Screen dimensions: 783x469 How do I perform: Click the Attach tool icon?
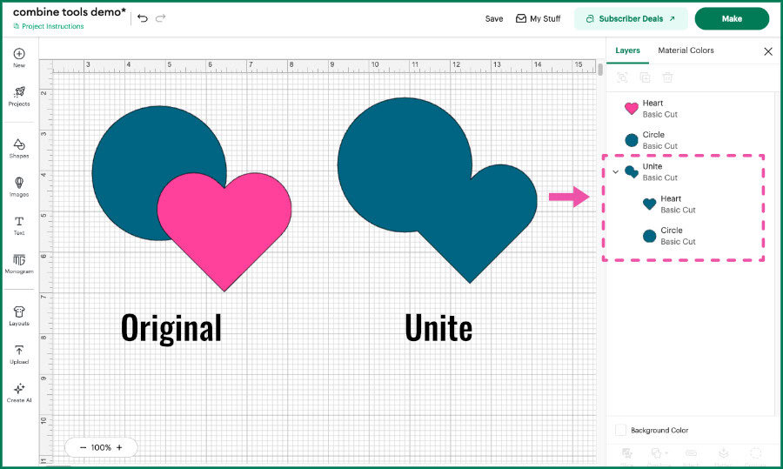pos(691,453)
